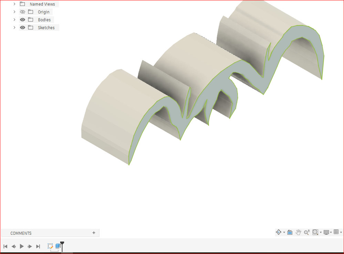
Task: Show the hidden Origin folder
Action: [22, 12]
